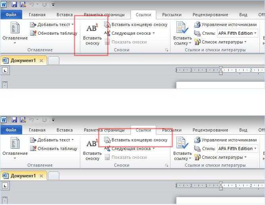Expand Список литературы dropdown in the lower ribbon
The width and height of the screenshot is (265, 205).
tap(245, 157)
